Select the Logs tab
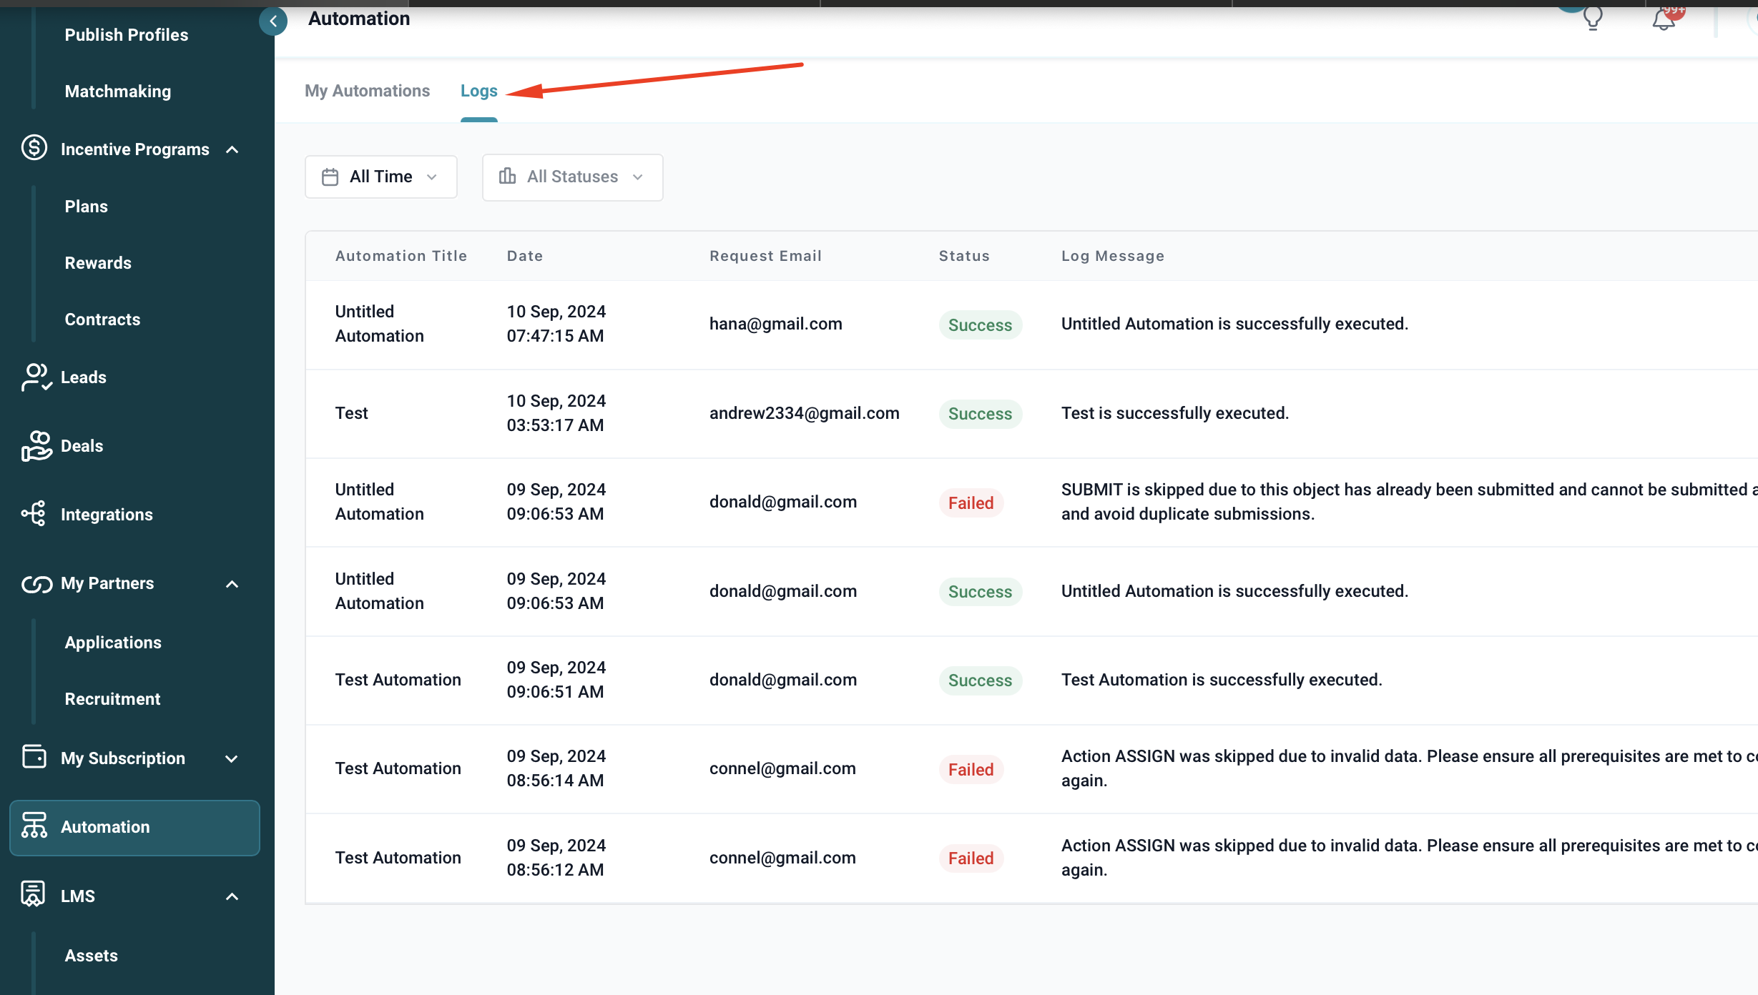This screenshot has width=1758, height=995. tap(478, 91)
